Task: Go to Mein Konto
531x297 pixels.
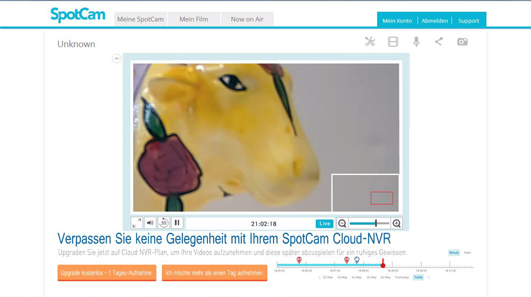Action: click(x=397, y=21)
